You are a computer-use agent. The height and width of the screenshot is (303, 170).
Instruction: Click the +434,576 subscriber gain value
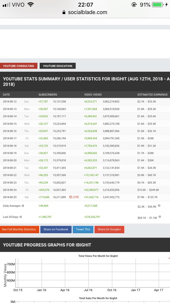tap(44, 190)
